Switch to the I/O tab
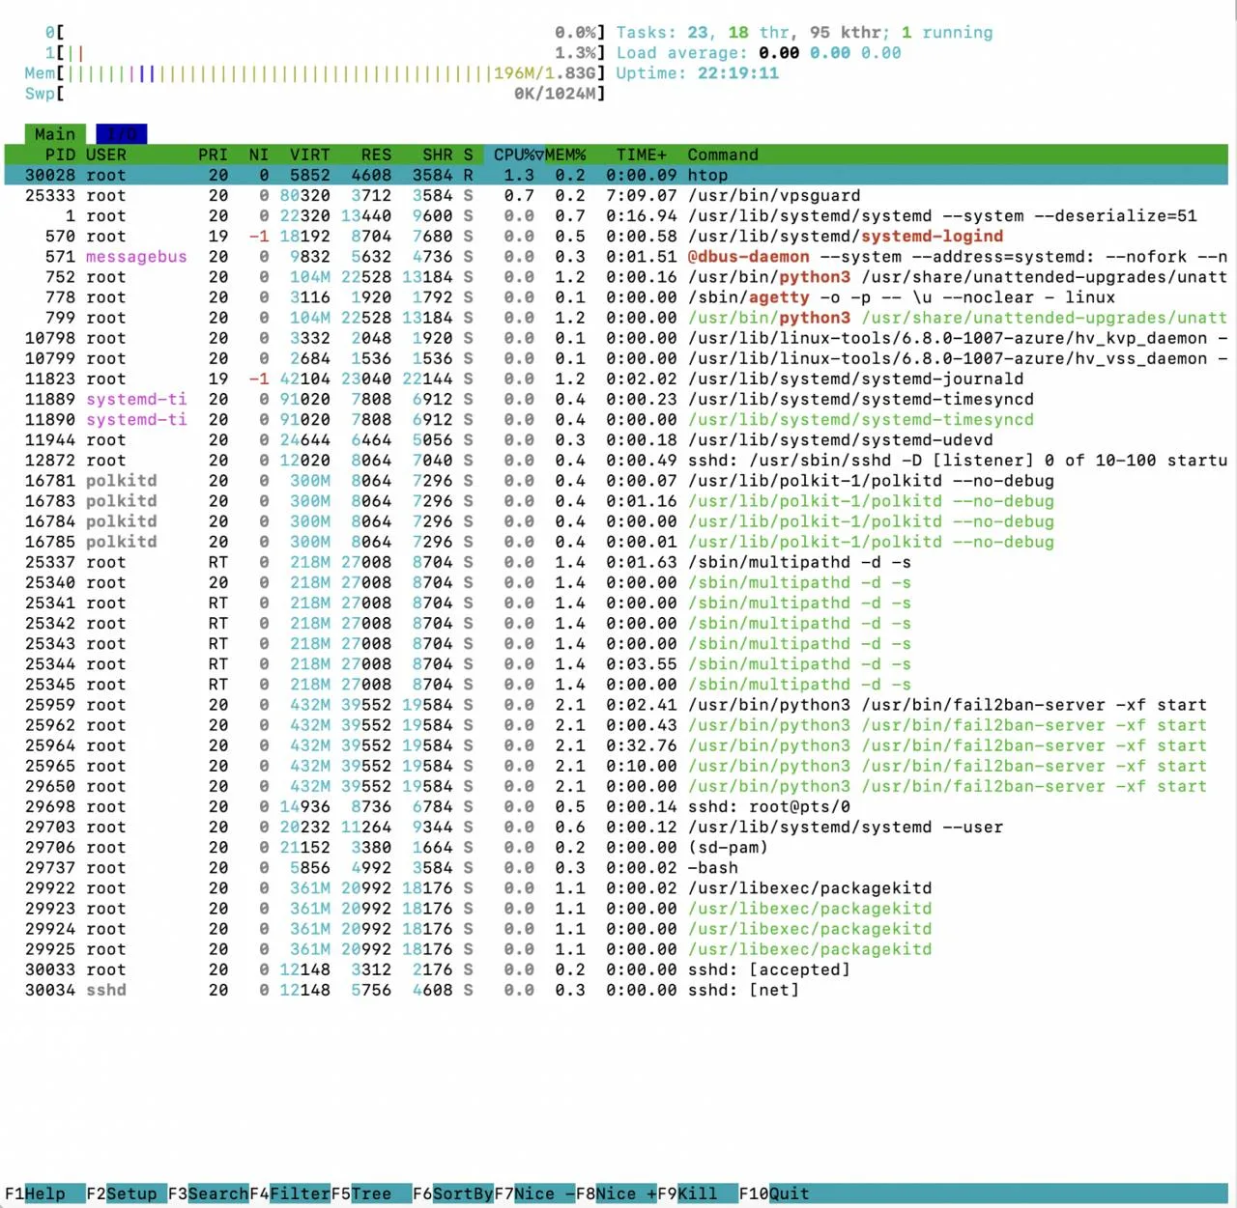The image size is (1237, 1208). coord(121,134)
